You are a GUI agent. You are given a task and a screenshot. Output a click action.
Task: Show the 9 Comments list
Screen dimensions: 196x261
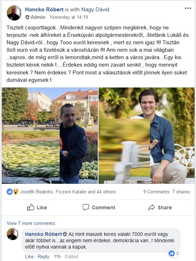click(156, 192)
